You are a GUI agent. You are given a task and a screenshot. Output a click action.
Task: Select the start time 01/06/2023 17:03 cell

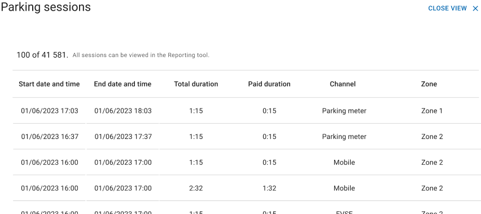point(50,111)
